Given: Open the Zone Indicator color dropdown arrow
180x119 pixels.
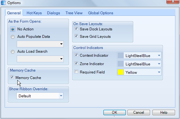Looking at the screenshot, I should click(159, 64).
